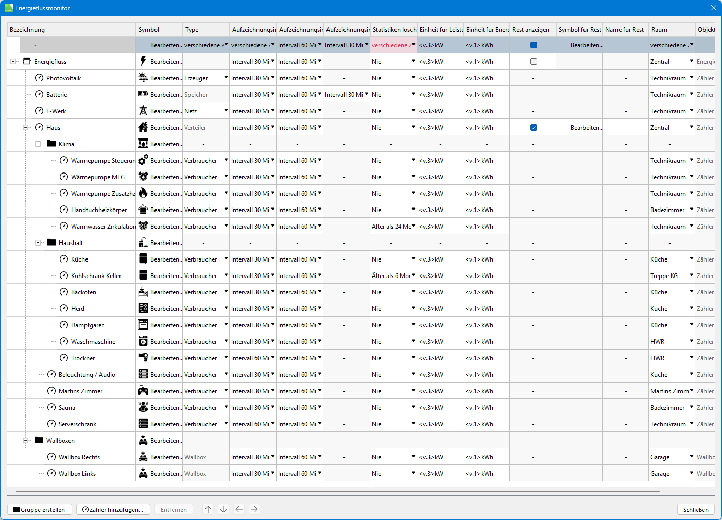Click the horizontal scrollbar at table bottom

[337, 491]
